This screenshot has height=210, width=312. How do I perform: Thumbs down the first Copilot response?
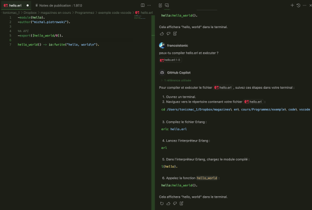(168, 34)
